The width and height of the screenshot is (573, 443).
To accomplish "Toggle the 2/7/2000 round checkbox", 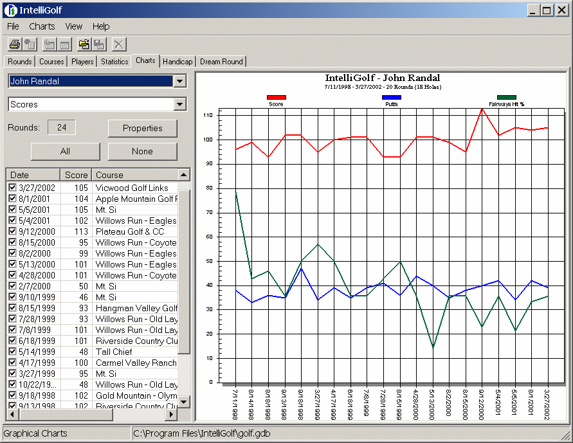I will [12, 285].
